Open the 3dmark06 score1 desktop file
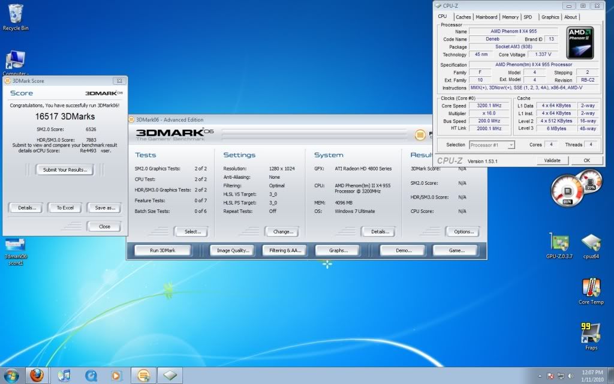This screenshot has width=614, height=384. coord(16,251)
